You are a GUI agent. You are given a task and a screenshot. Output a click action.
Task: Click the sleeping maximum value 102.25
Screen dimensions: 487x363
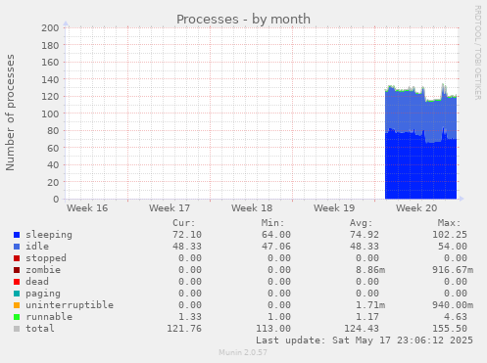coord(450,235)
